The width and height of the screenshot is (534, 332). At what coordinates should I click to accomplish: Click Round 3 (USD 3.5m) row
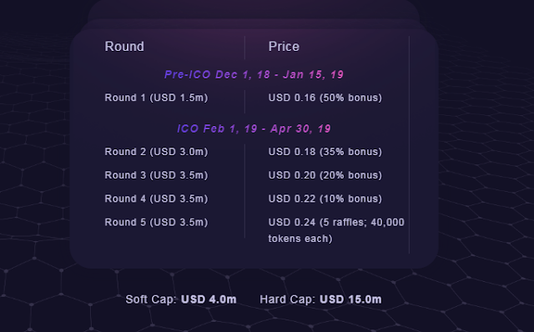coord(156,175)
